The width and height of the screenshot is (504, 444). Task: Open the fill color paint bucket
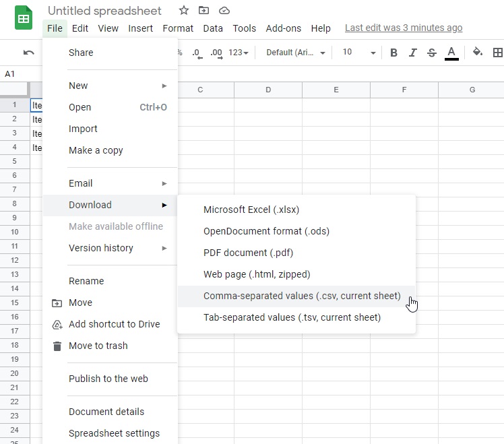478,53
